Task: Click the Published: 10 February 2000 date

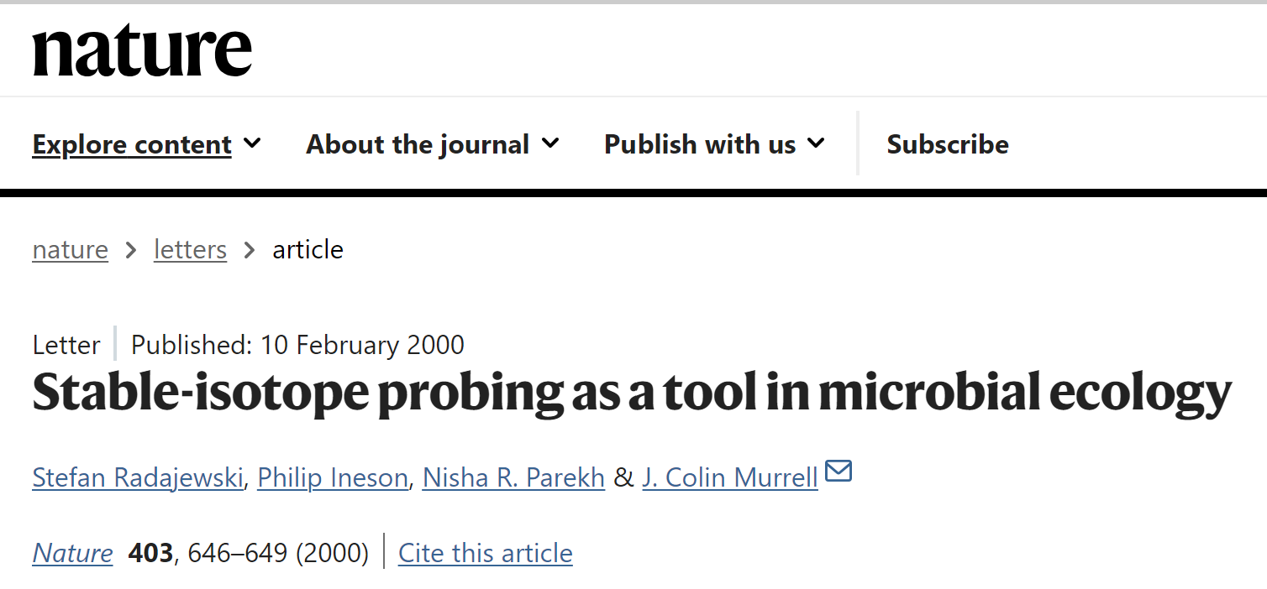Action: pos(297,345)
